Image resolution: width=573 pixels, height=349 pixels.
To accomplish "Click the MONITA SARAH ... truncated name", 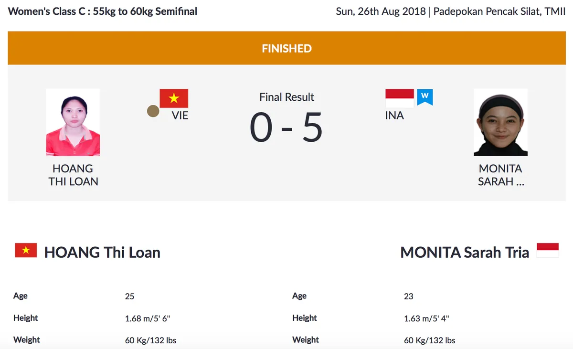I will (501, 175).
